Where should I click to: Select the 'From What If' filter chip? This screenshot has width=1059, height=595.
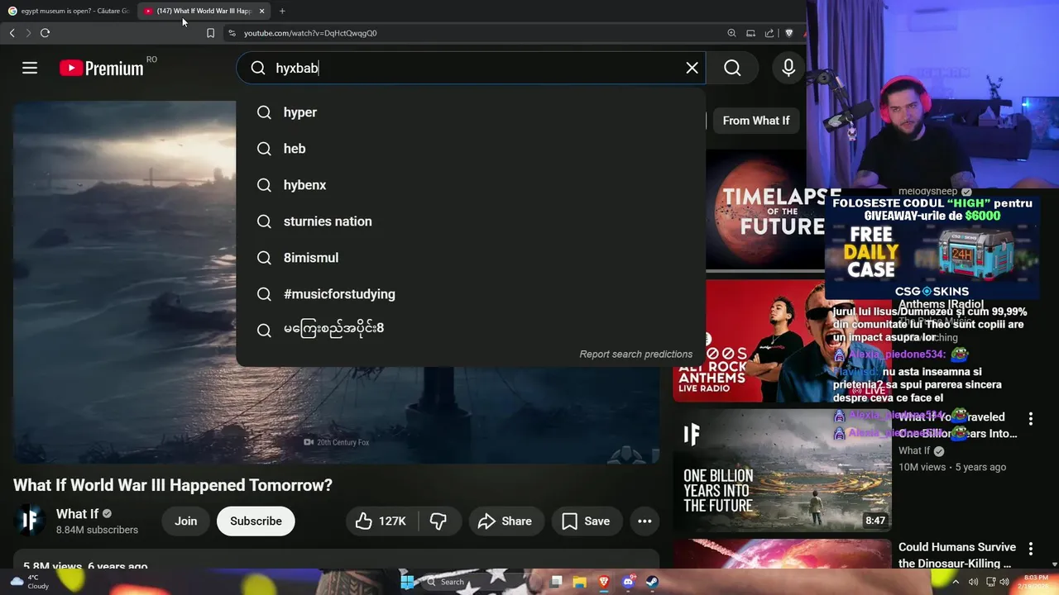tap(755, 121)
